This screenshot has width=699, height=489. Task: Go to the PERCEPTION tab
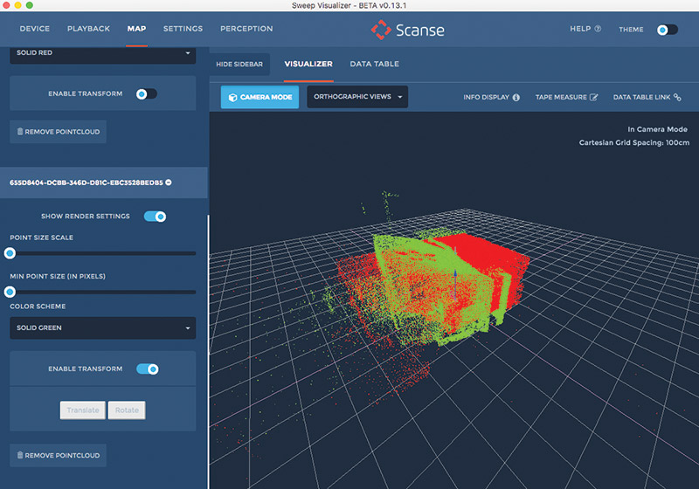pyautogui.click(x=246, y=29)
